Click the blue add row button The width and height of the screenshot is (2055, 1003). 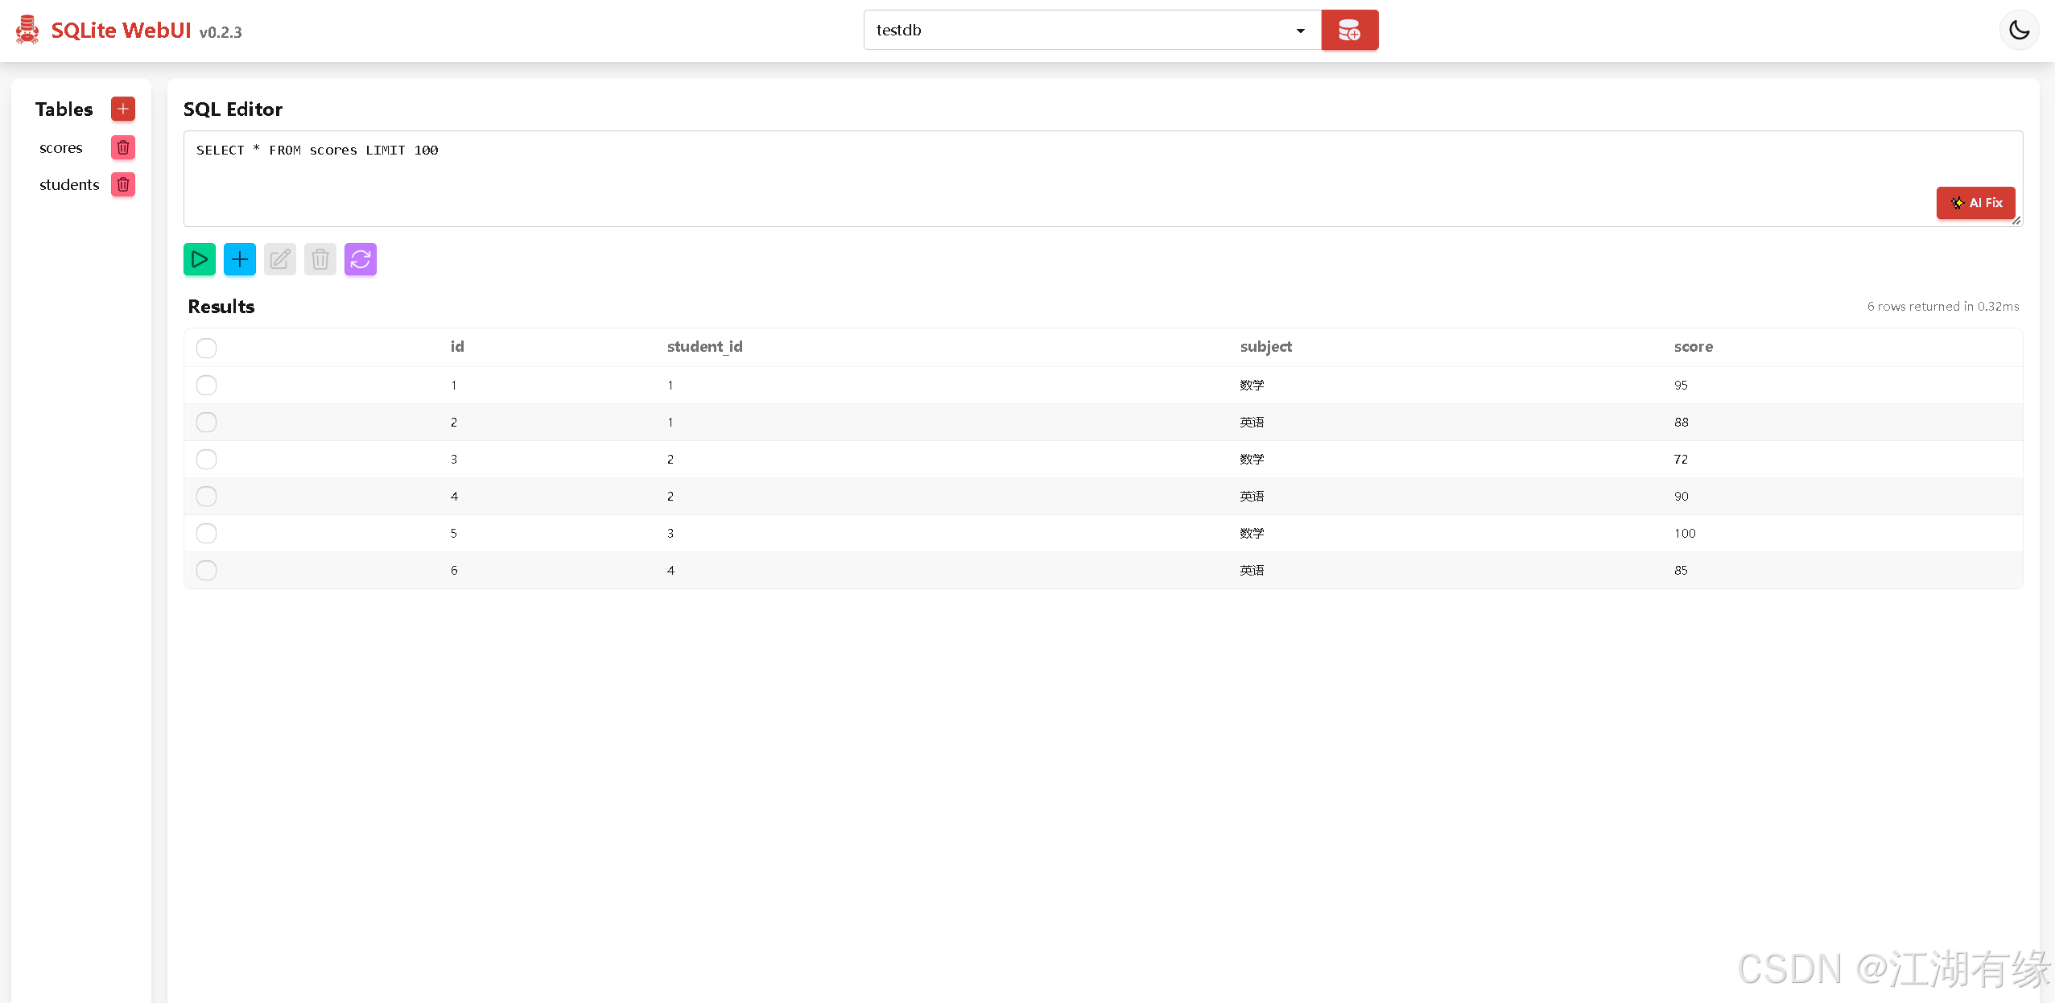click(240, 259)
